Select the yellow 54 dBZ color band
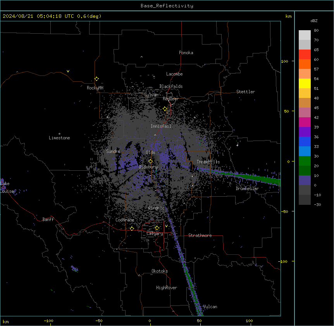This screenshot has height=326, width=334. [x=305, y=83]
